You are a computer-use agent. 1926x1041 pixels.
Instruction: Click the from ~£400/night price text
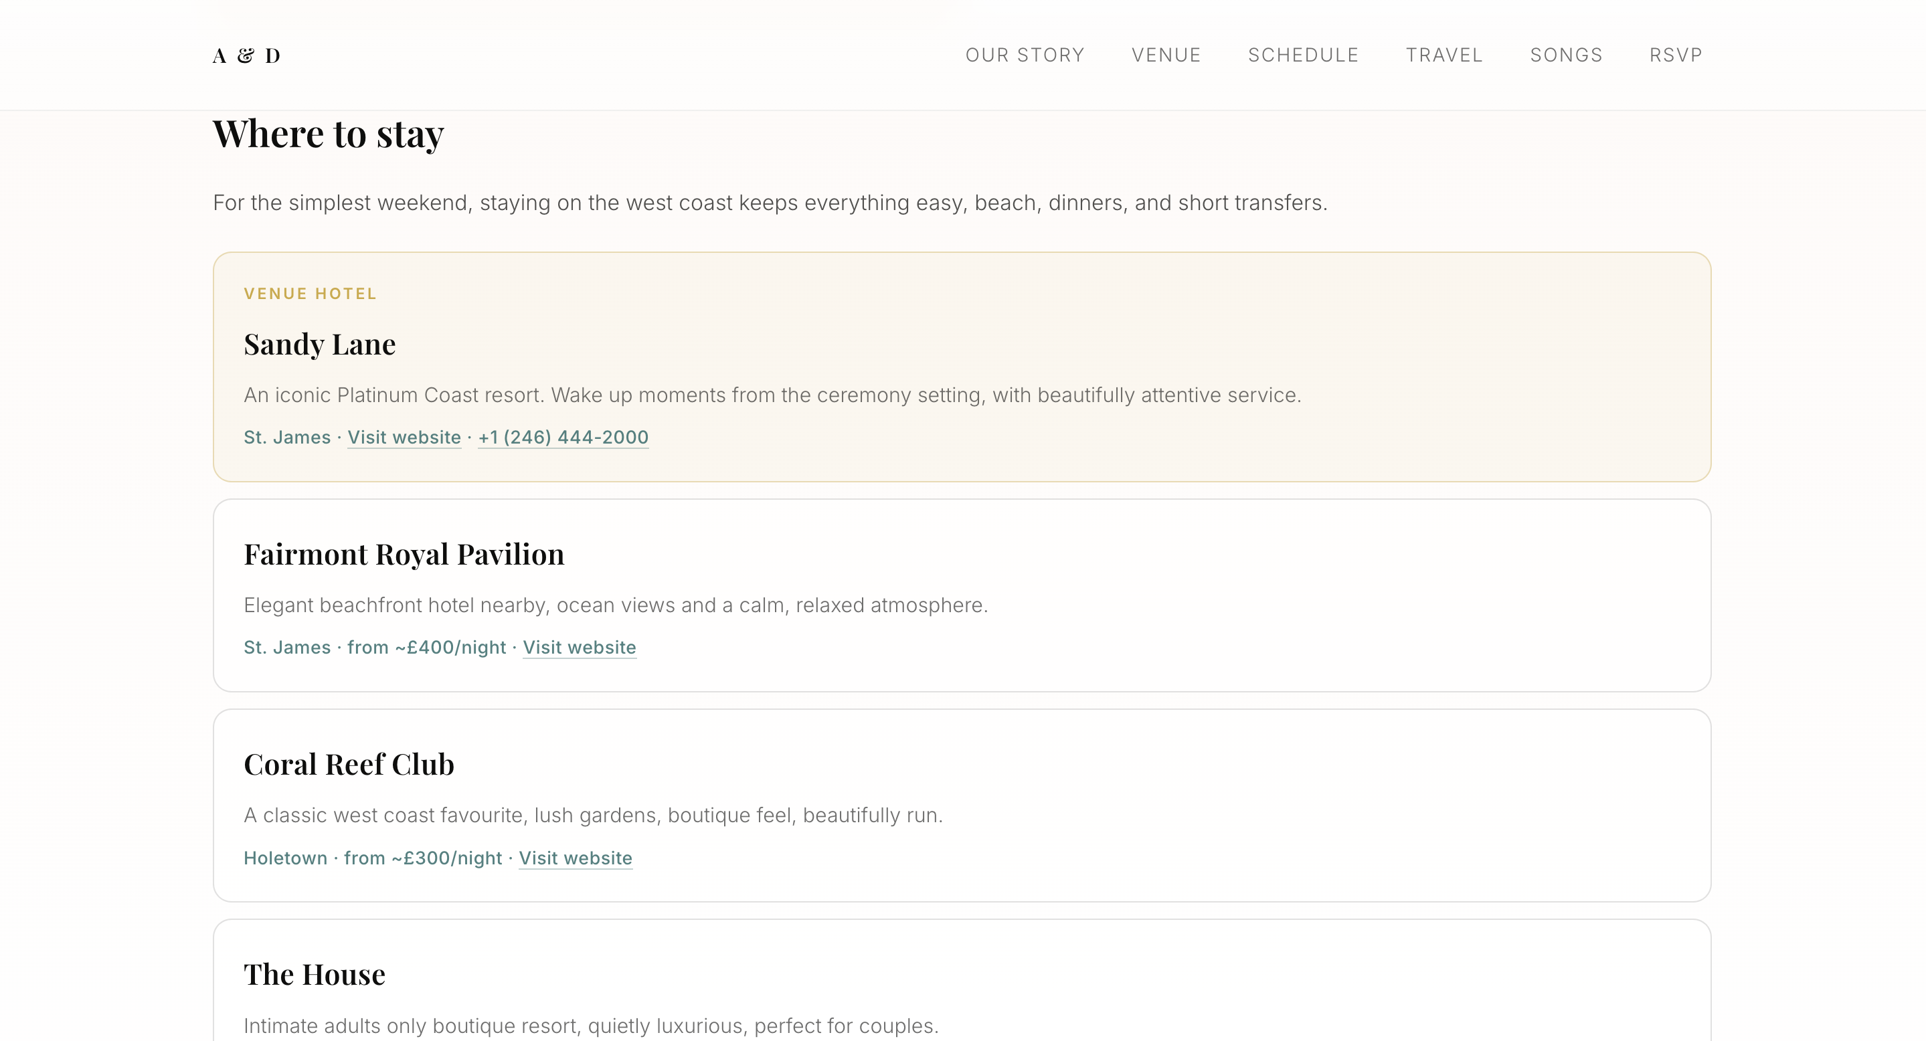426,647
